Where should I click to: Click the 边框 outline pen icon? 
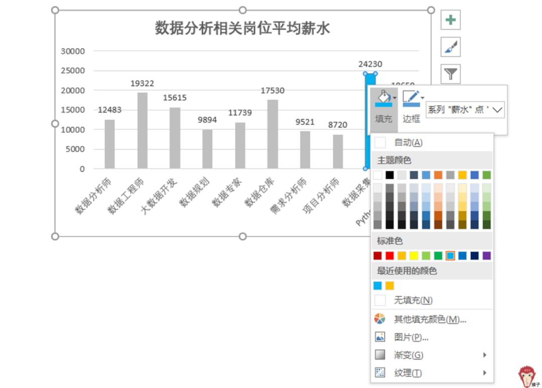(x=411, y=98)
